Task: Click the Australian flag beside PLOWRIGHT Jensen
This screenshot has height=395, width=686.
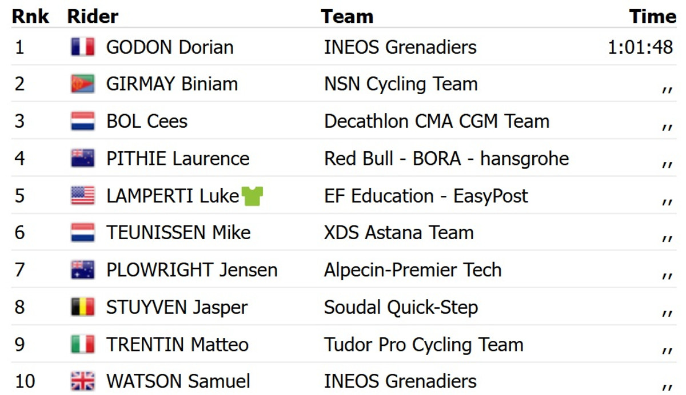Action: click(83, 269)
